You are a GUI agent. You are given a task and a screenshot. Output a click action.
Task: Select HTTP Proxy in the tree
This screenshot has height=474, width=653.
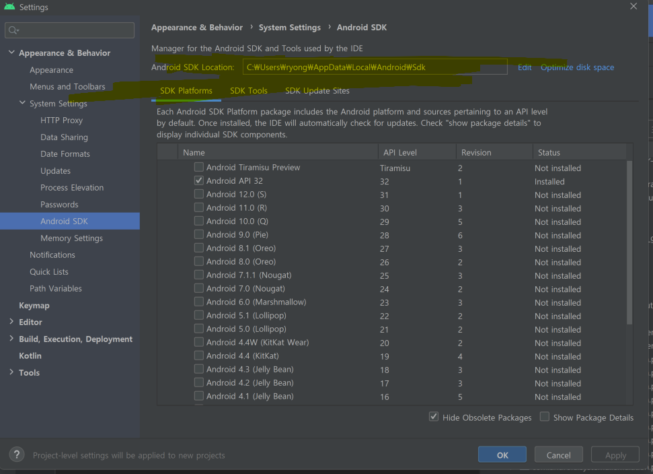[62, 121]
